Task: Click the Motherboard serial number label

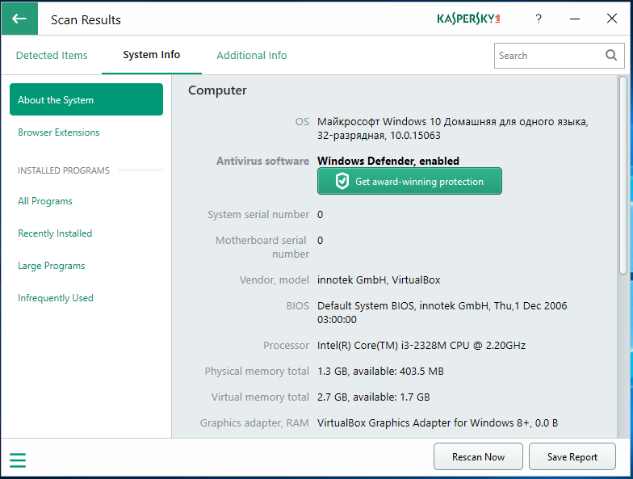Action: pos(262,247)
